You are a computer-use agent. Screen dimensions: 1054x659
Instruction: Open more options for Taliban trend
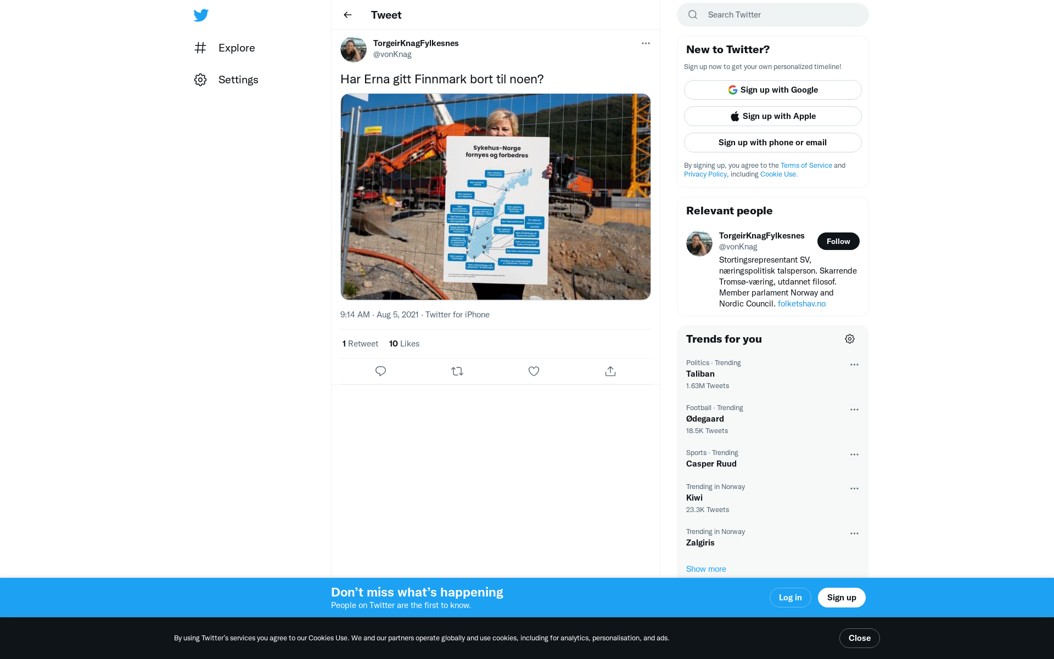pyautogui.click(x=854, y=365)
